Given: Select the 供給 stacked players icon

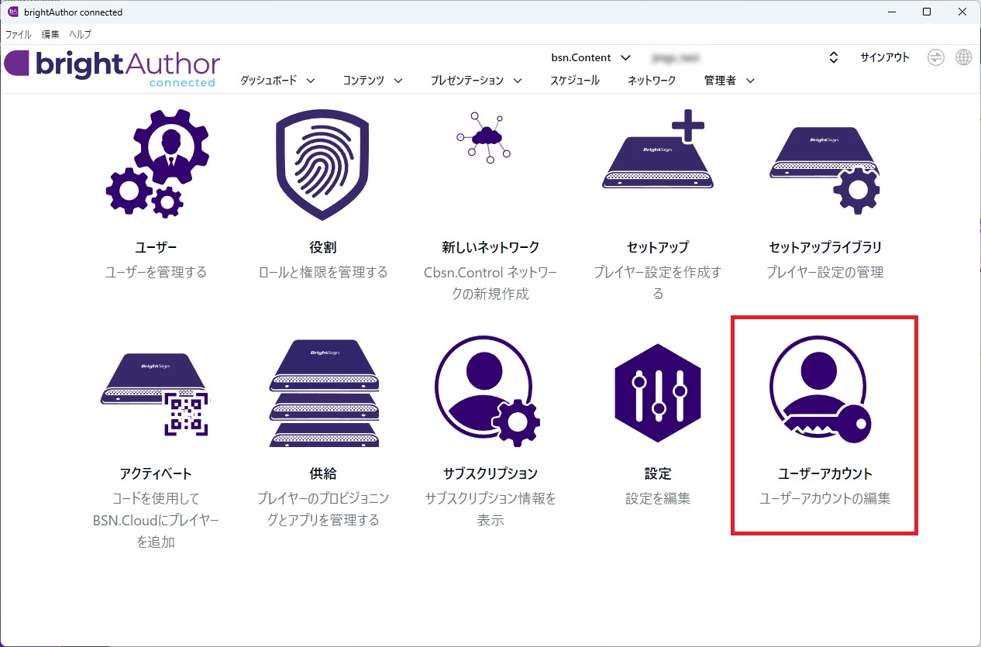Looking at the screenshot, I should [x=322, y=392].
